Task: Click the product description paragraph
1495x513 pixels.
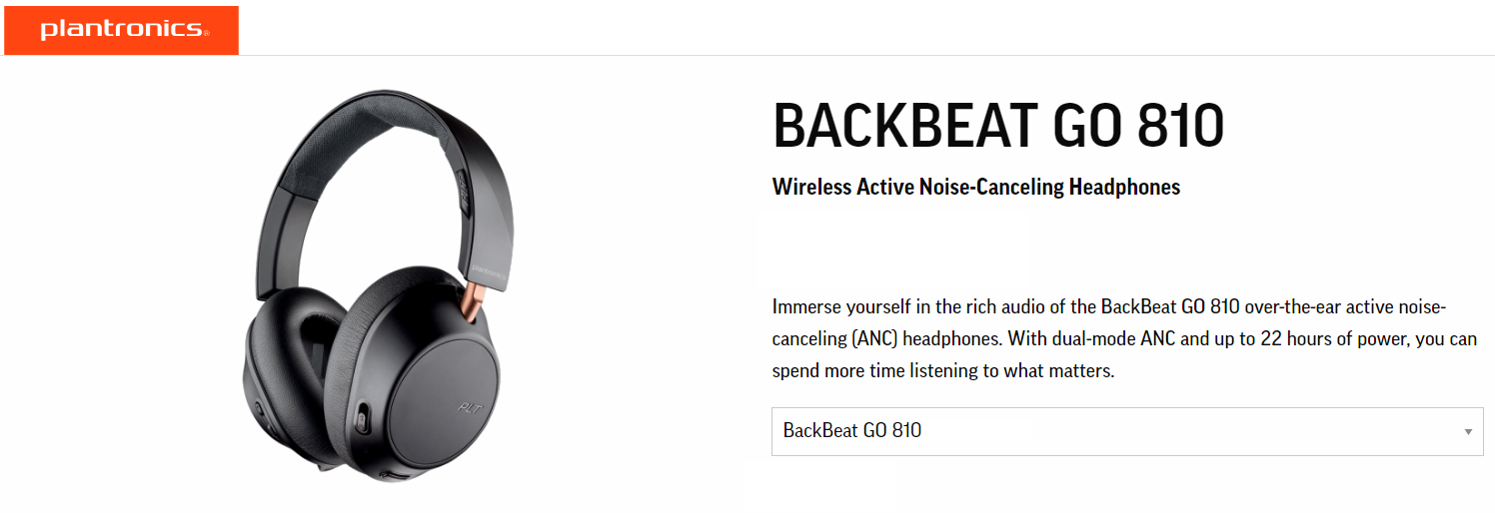Action: [x=1124, y=338]
